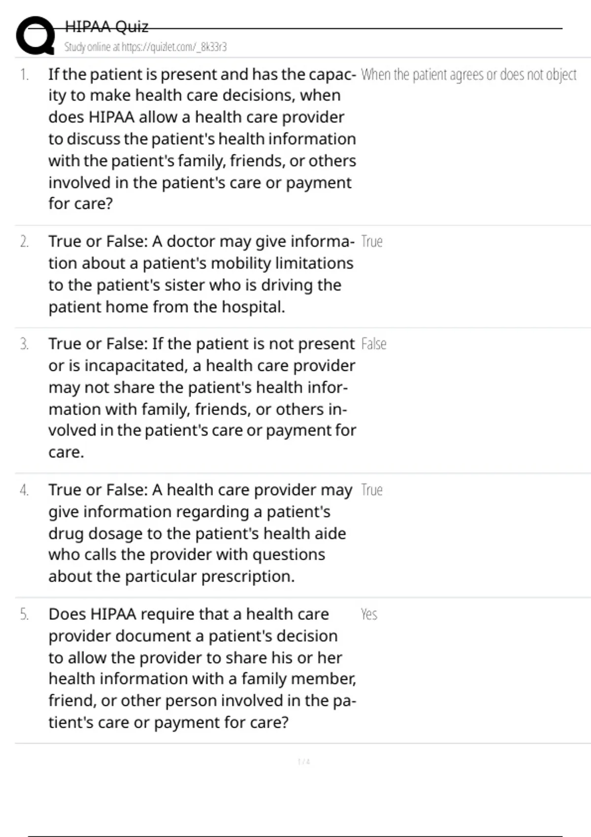Select question number 5 marker

[x=24, y=614]
